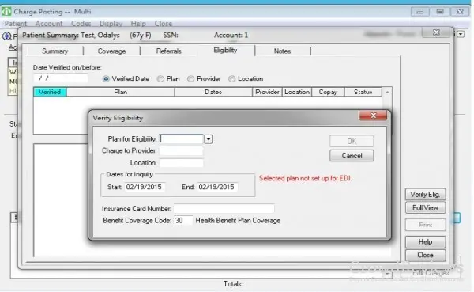
Task: Click the Status column header
Action: click(363, 92)
